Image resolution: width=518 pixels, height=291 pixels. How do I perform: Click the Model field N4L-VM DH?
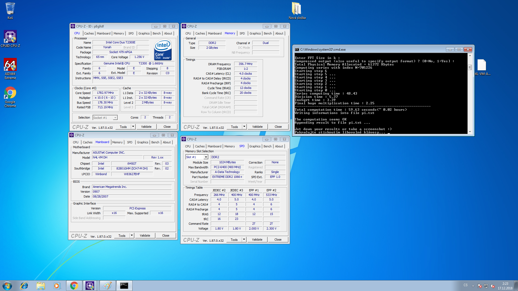pyautogui.click(x=117, y=157)
